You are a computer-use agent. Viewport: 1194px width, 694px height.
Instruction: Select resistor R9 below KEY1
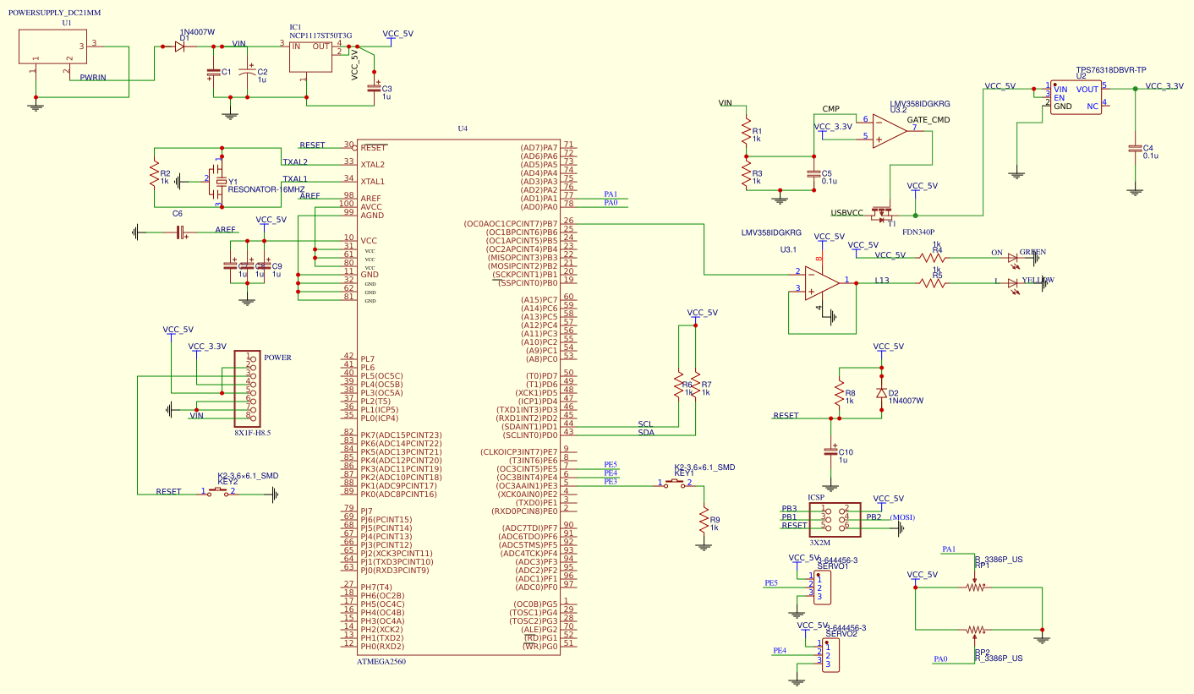click(703, 522)
